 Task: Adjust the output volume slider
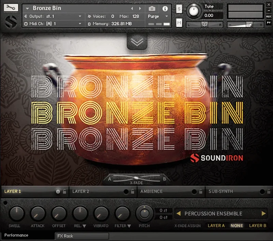245,25
